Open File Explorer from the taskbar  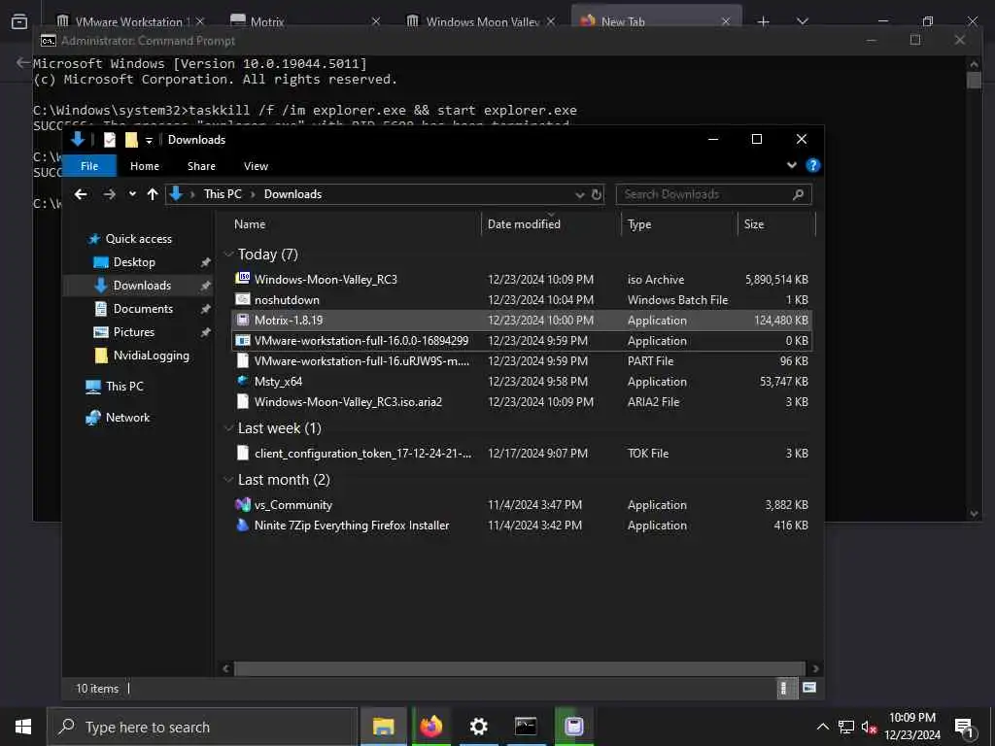383,727
